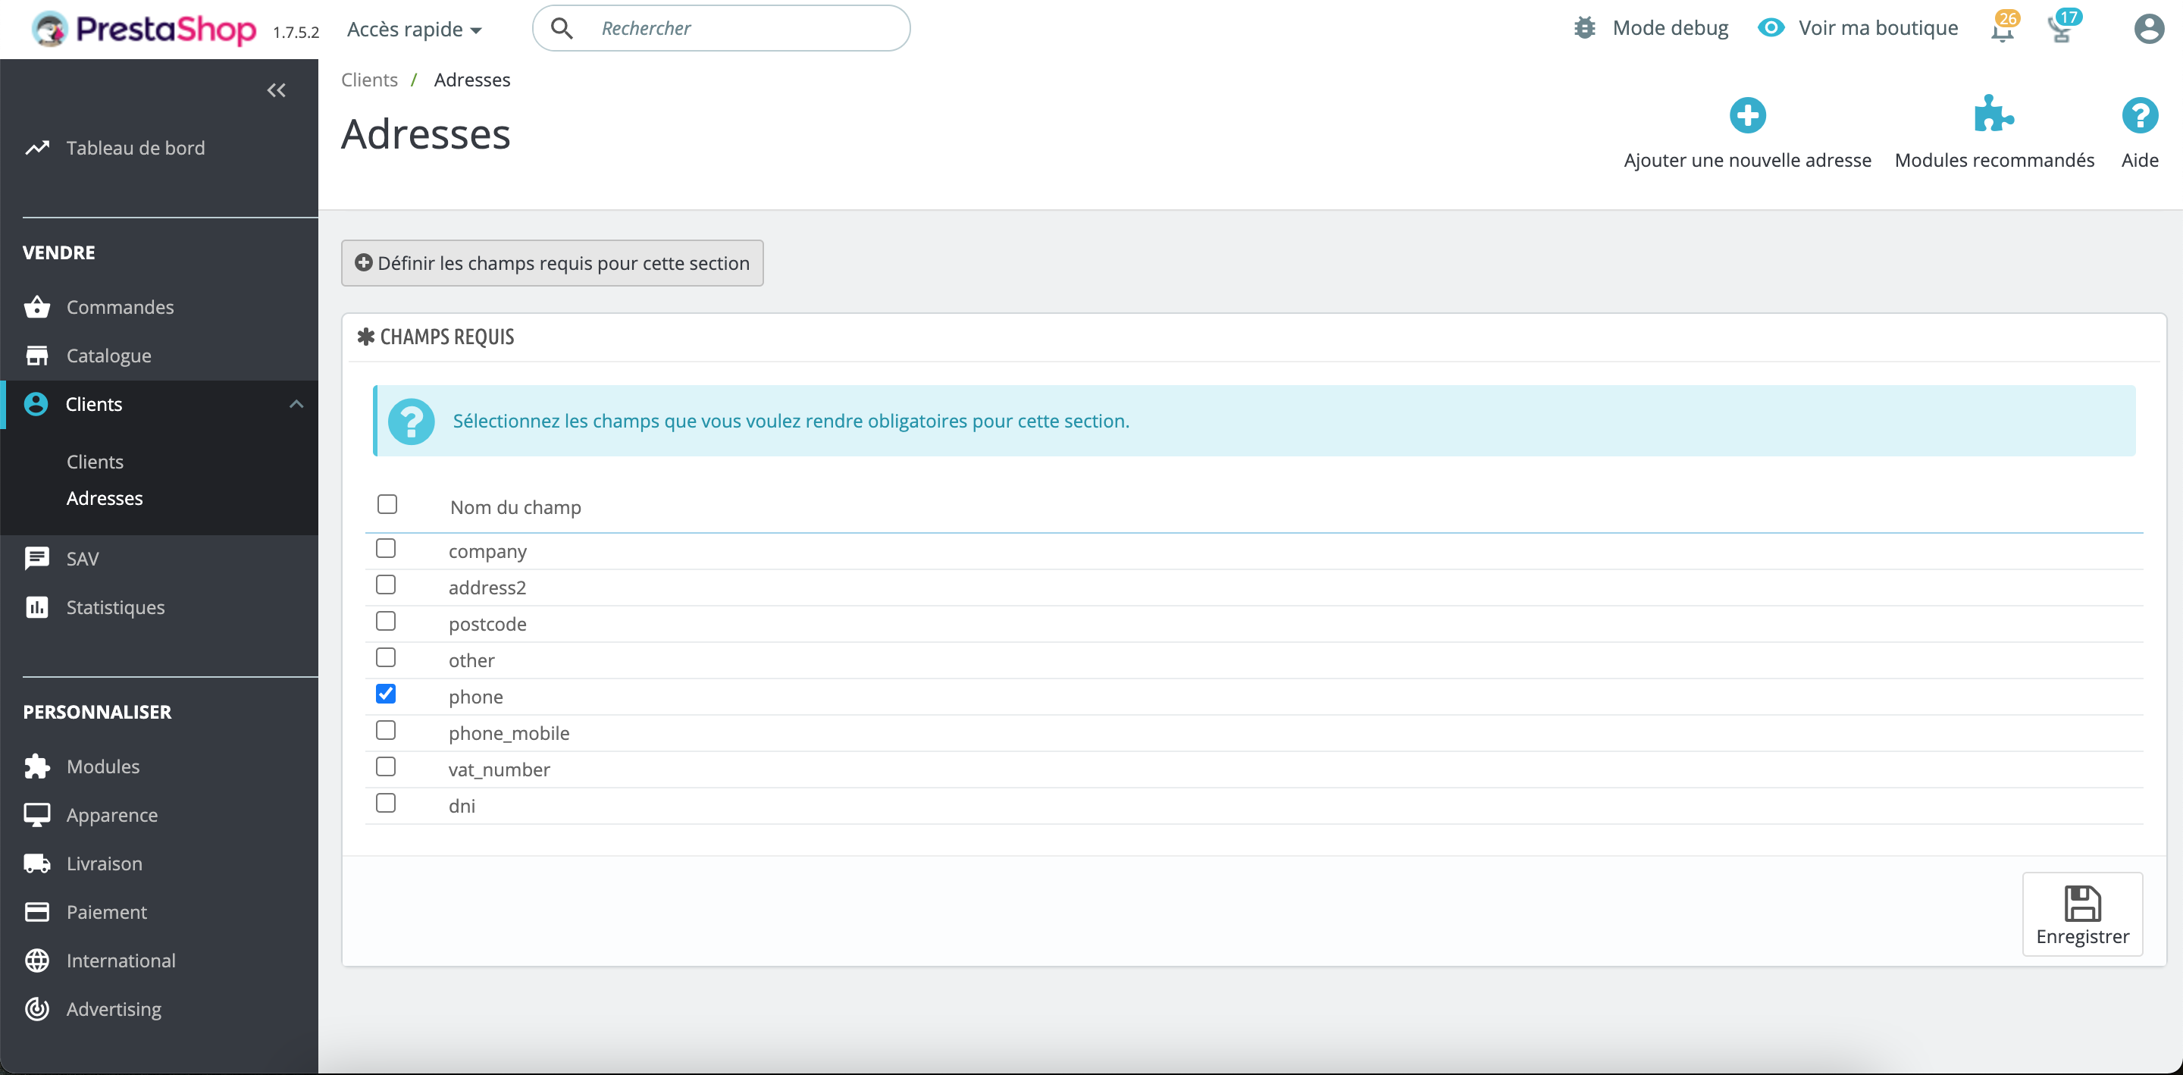The height and width of the screenshot is (1075, 2183).
Task: Enable the vat_number required checkbox
Action: point(386,767)
